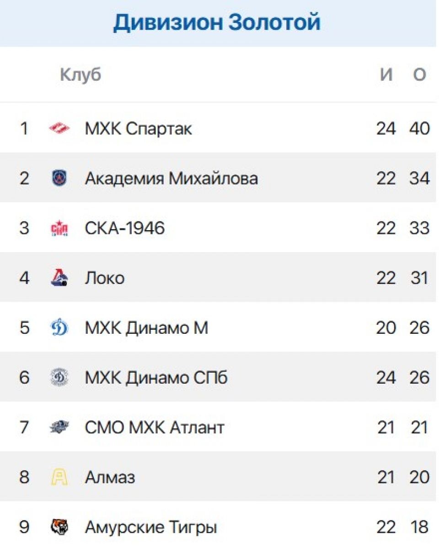Select the Локо team name
The width and height of the screenshot is (439, 548).
click(x=105, y=278)
